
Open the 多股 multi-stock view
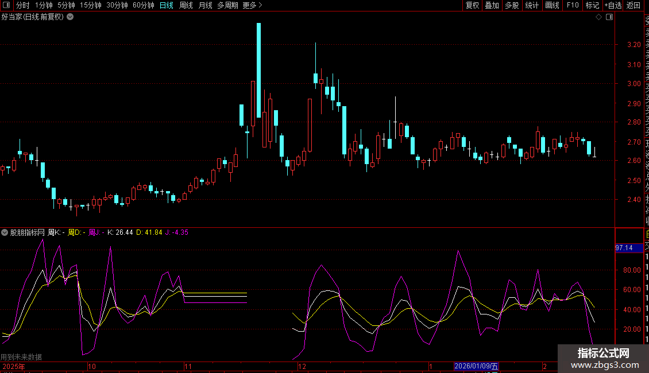tap(512, 5)
